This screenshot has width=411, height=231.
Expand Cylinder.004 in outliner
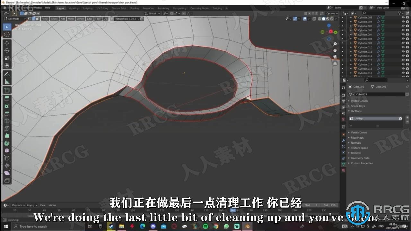tap(351, 21)
